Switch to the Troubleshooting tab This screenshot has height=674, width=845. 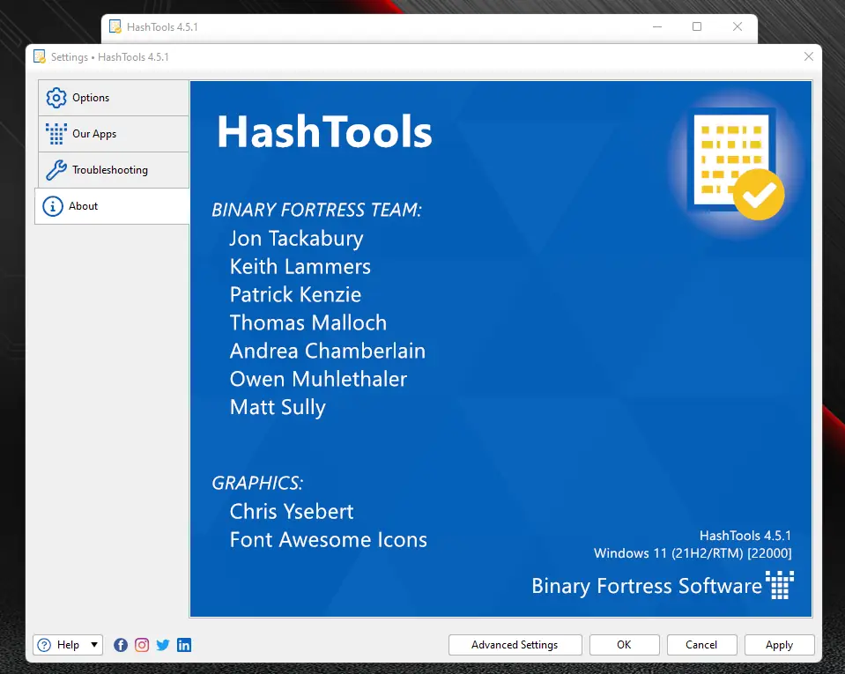point(114,170)
